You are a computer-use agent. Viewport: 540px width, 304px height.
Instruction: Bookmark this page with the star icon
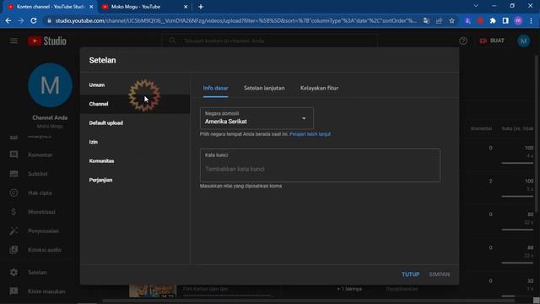[x=452, y=20]
